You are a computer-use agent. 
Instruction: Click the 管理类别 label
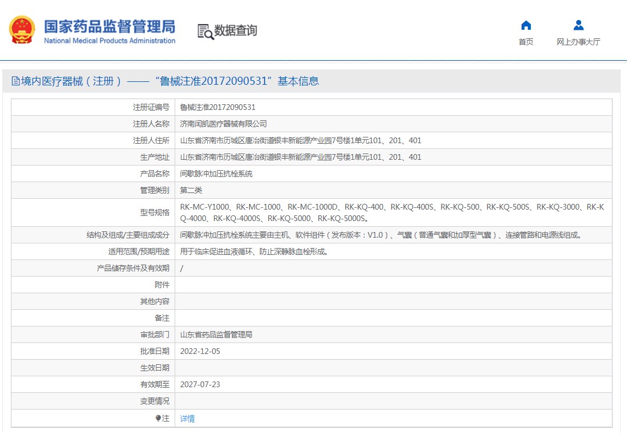pos(155,190)
